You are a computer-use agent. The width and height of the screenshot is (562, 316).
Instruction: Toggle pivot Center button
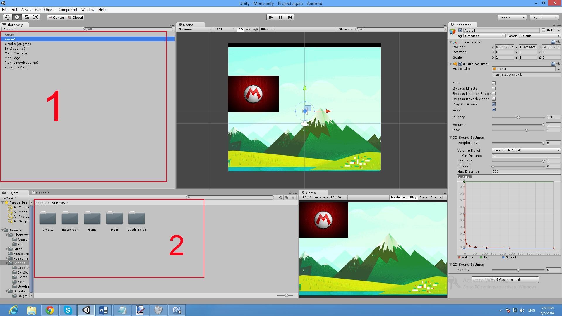pyautogui.click(x=56, y=18)
